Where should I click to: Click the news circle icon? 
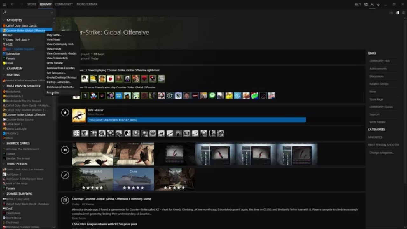point(65,200)
